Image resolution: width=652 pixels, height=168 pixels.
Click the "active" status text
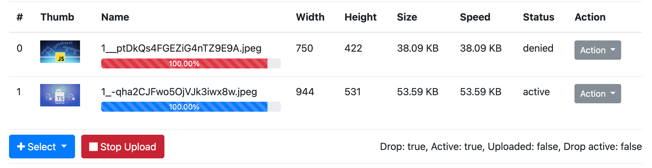click(536, 92)
